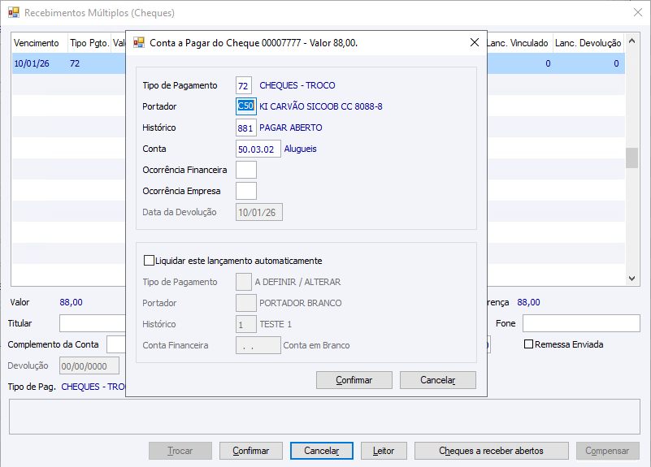Image resolution: width=651 pixels, height=467 pixels.
Task: Click the disabled lower Tipo de Pagamento field
Action: [244, 282]
